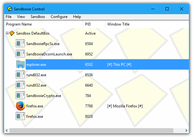Open the Configure menu
This screenshot has height=137, width=193.
[x=59, y=17]
